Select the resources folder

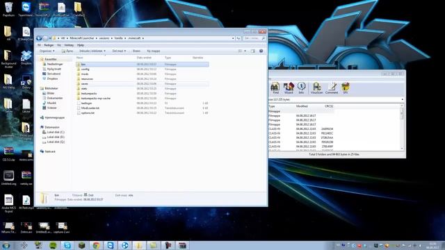(x=87, y=78)
